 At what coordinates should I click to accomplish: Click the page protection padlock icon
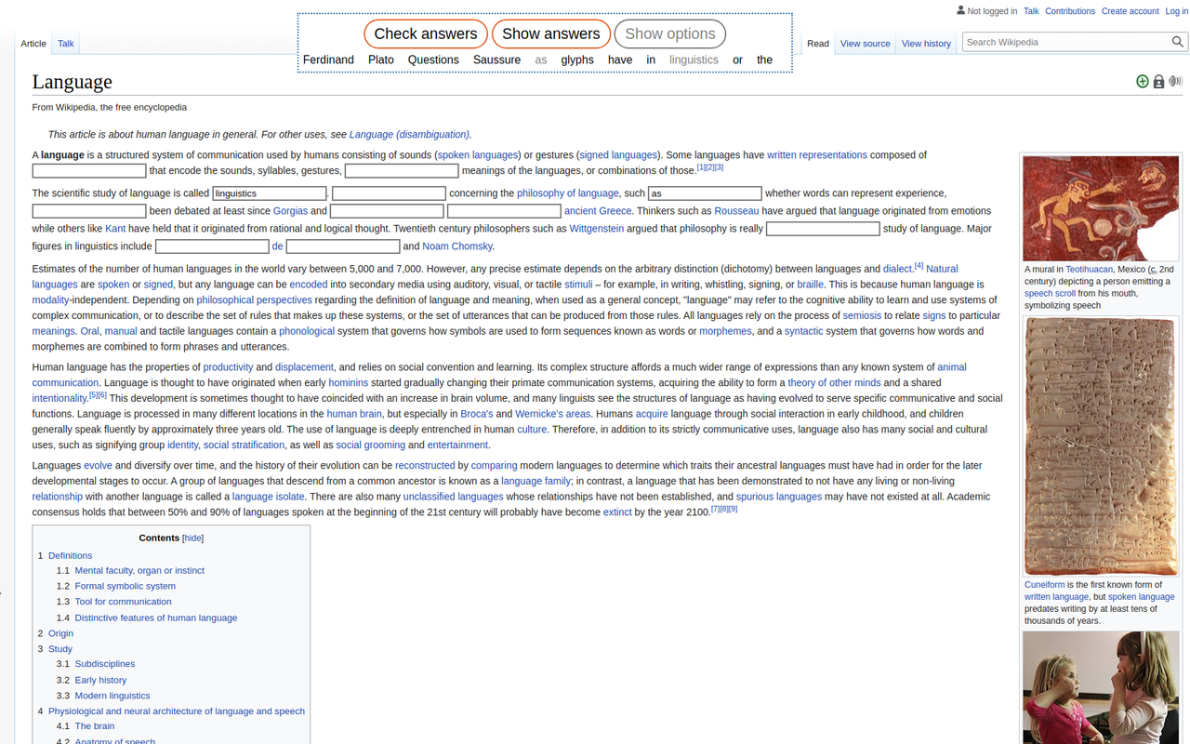pos(1158,81)
